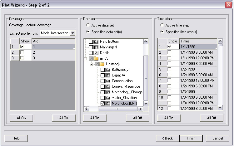
Task: Select the Arcs cell containing 1
Action: pyautogui.click(x=53, y=47)
